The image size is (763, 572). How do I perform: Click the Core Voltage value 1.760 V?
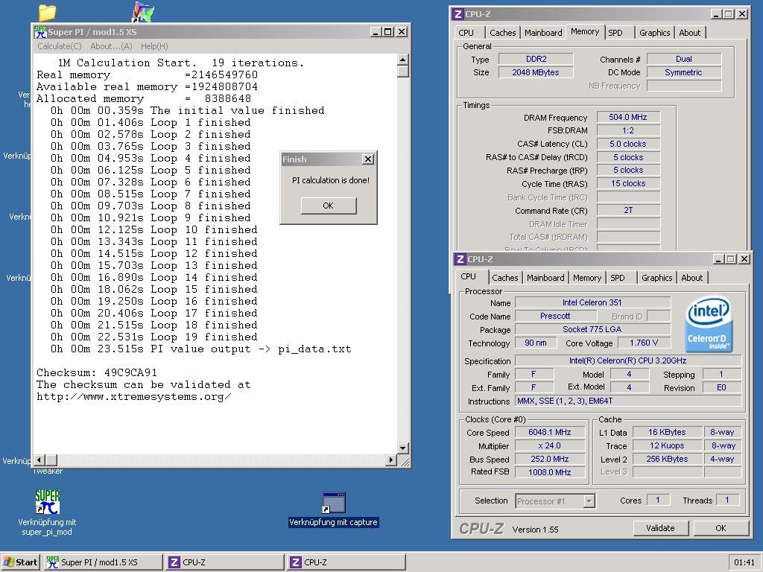click(x=644, y=343)
